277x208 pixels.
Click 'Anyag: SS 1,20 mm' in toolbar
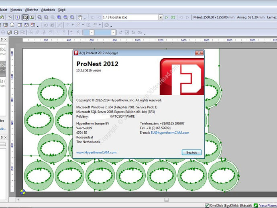tap(251, 17)
